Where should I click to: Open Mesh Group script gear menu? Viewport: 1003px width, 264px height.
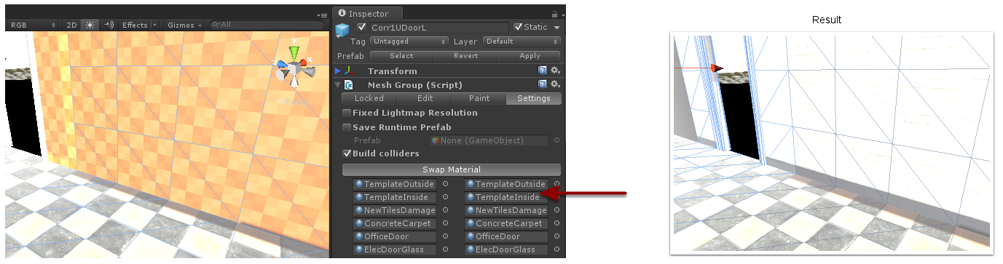(x=555, y=84)
